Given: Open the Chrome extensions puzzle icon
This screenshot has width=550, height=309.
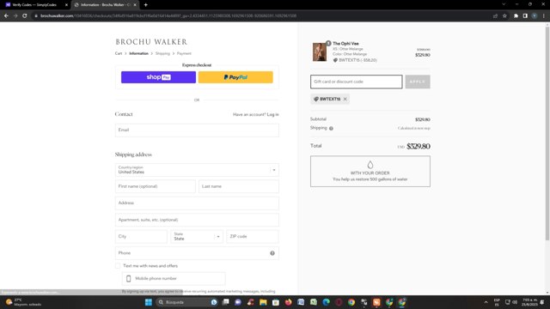Looking at the screenshot, I should click(x=516, y=15).
